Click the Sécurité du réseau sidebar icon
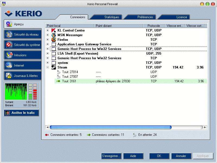This screenshot has width=217, height=163. 9,35
